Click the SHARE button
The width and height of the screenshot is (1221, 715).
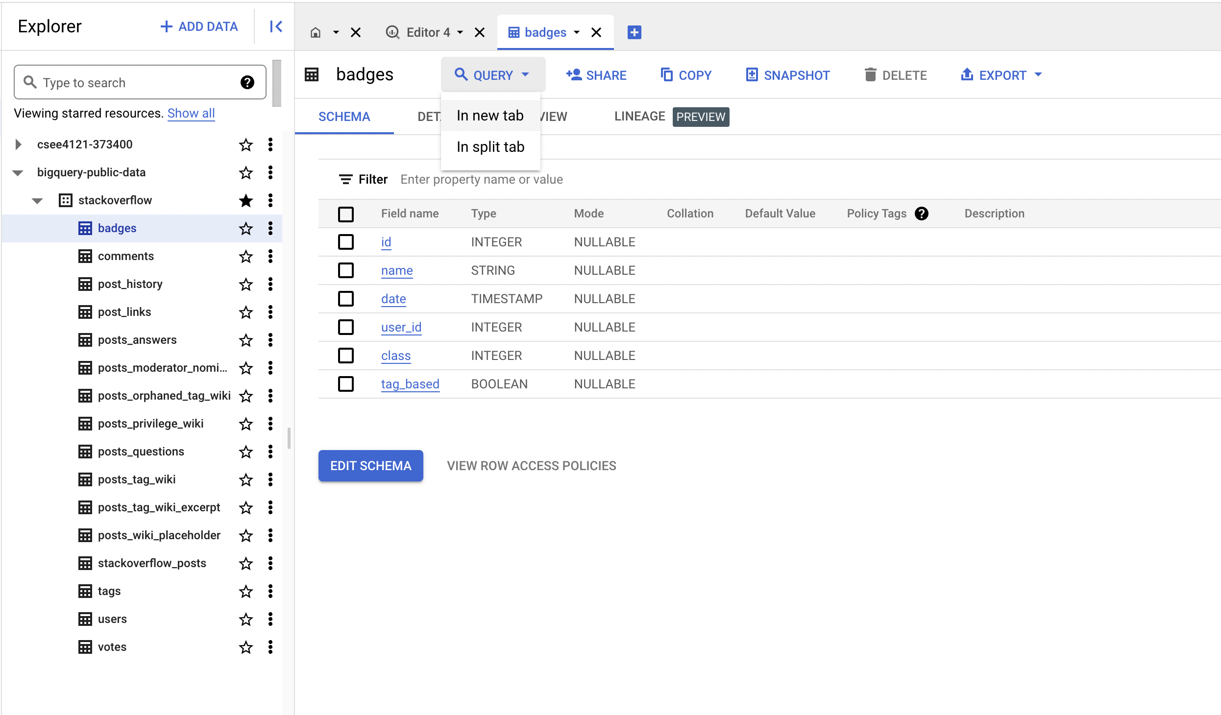click(596, 75)
